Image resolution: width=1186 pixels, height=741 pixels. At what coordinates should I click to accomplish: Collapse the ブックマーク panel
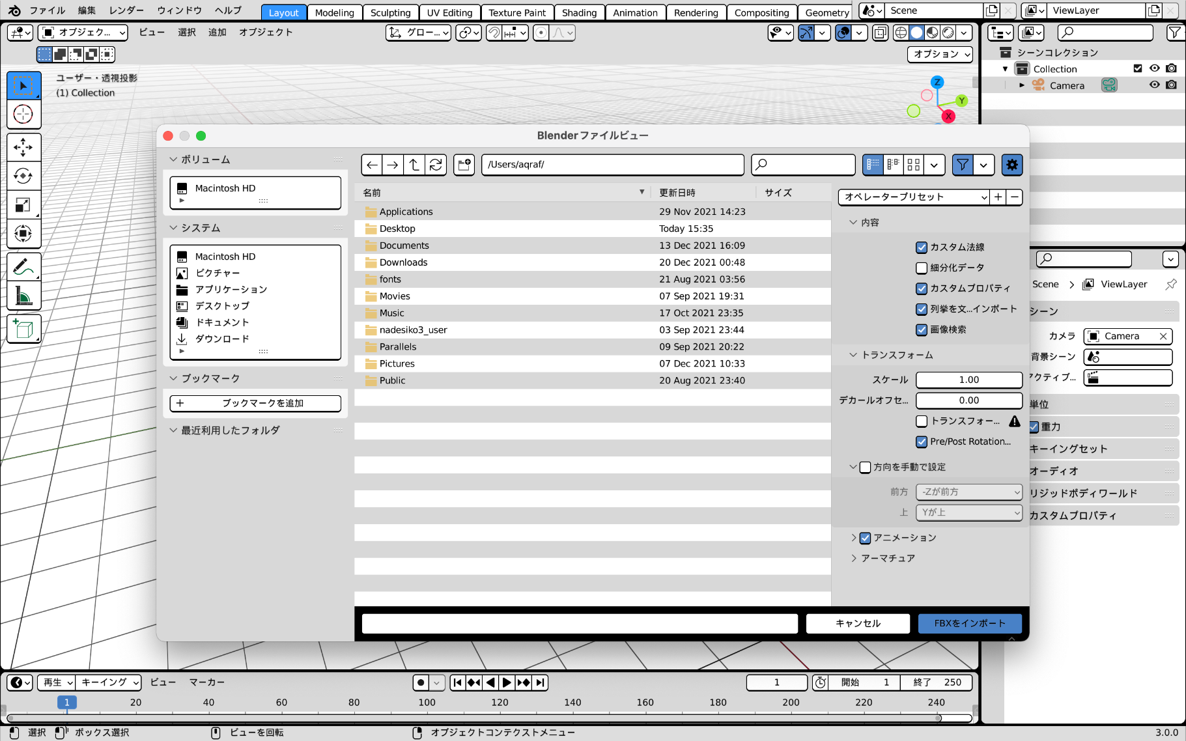click(x=173, y=378)
